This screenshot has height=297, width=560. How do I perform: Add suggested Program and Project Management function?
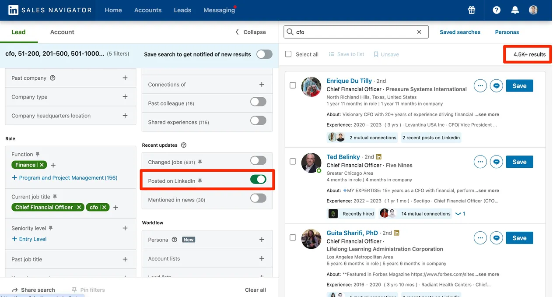point(65,178)
